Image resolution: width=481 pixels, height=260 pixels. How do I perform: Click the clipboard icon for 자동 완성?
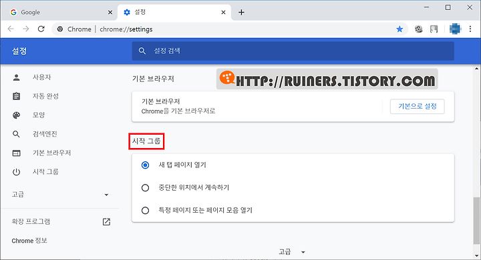pos(16,96)
